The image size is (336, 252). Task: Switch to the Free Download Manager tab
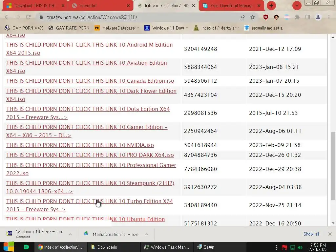coord(231,6)
